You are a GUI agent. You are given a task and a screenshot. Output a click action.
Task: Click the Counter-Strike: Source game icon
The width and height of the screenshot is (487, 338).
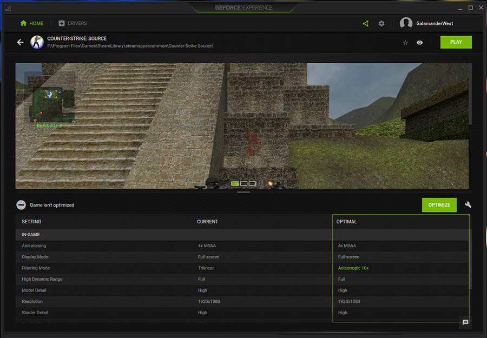click(37, 42)
